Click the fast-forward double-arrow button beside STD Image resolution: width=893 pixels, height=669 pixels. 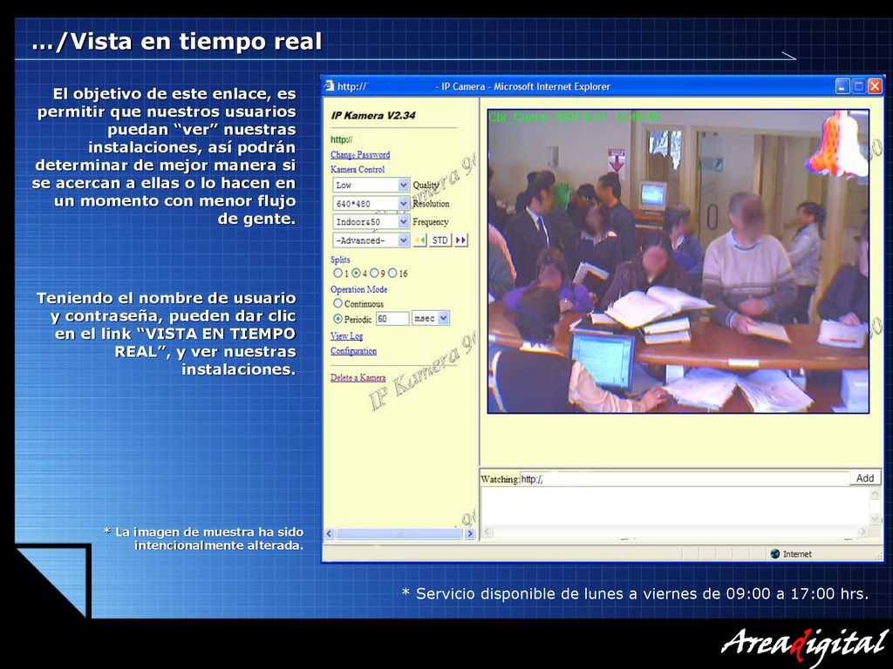[x=460, y=240]
